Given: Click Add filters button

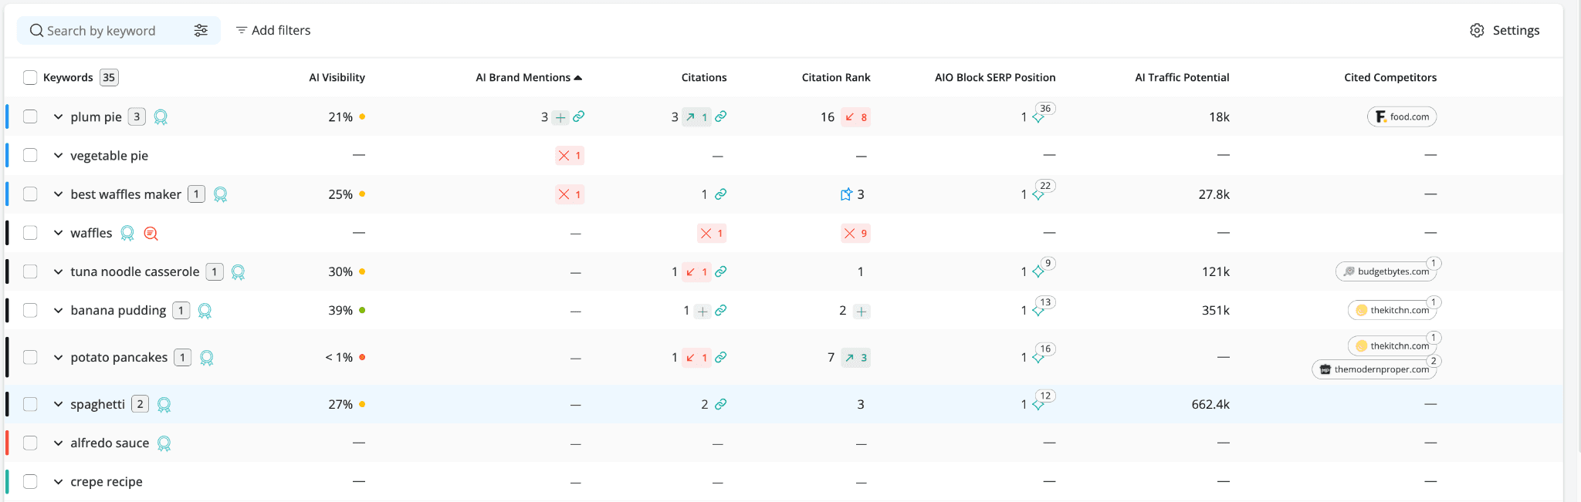Looking at the screenshot, I should [273, 30].
